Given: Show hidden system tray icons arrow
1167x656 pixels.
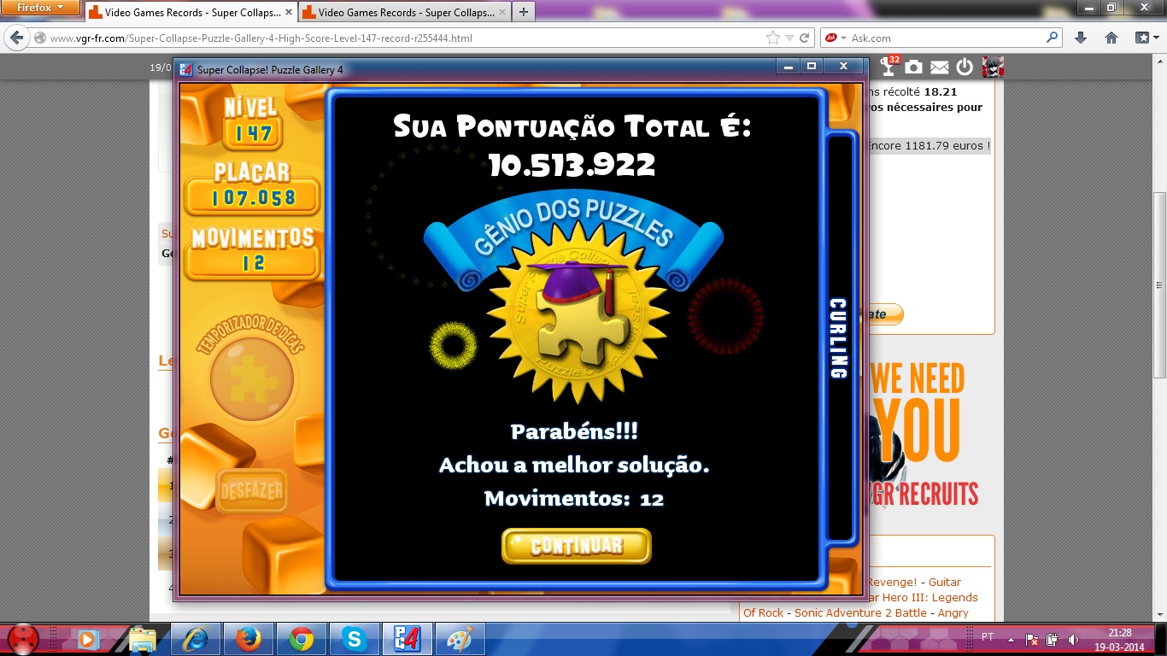Looking at the screenshot, I should pos(1011,639).
